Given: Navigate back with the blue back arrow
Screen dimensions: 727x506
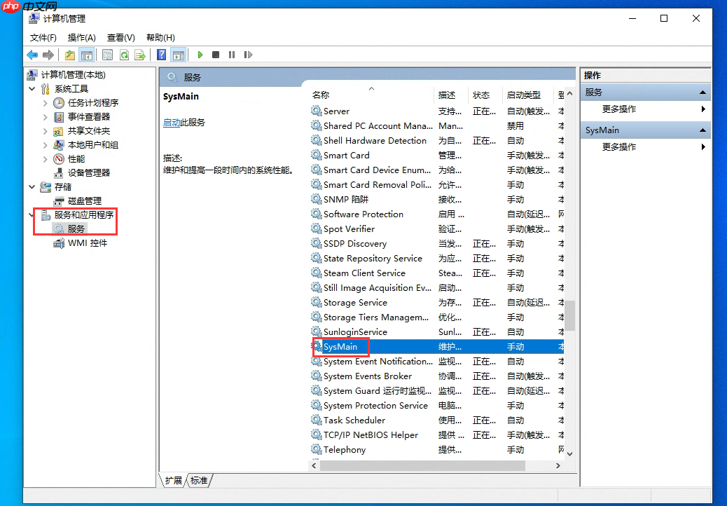Looking at the screenshot, I should pyautogui.click(x=32, y=54).
